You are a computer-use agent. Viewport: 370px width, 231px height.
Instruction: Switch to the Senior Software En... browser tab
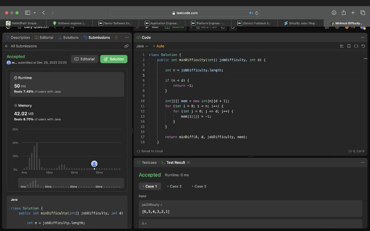(x=116, y=23)
